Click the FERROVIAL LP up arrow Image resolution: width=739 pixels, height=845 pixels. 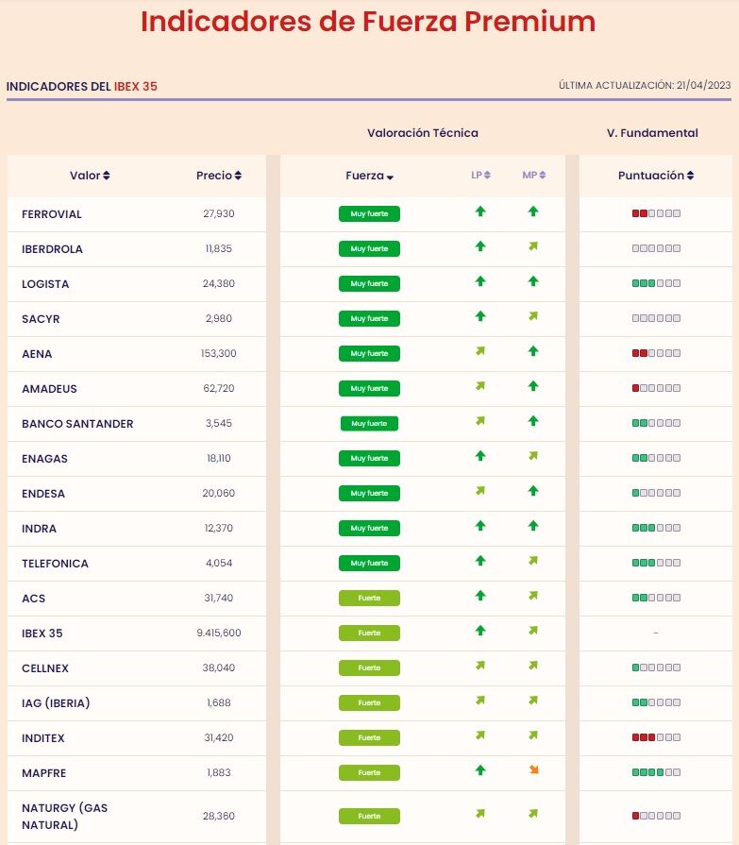[x=480, y=211]
